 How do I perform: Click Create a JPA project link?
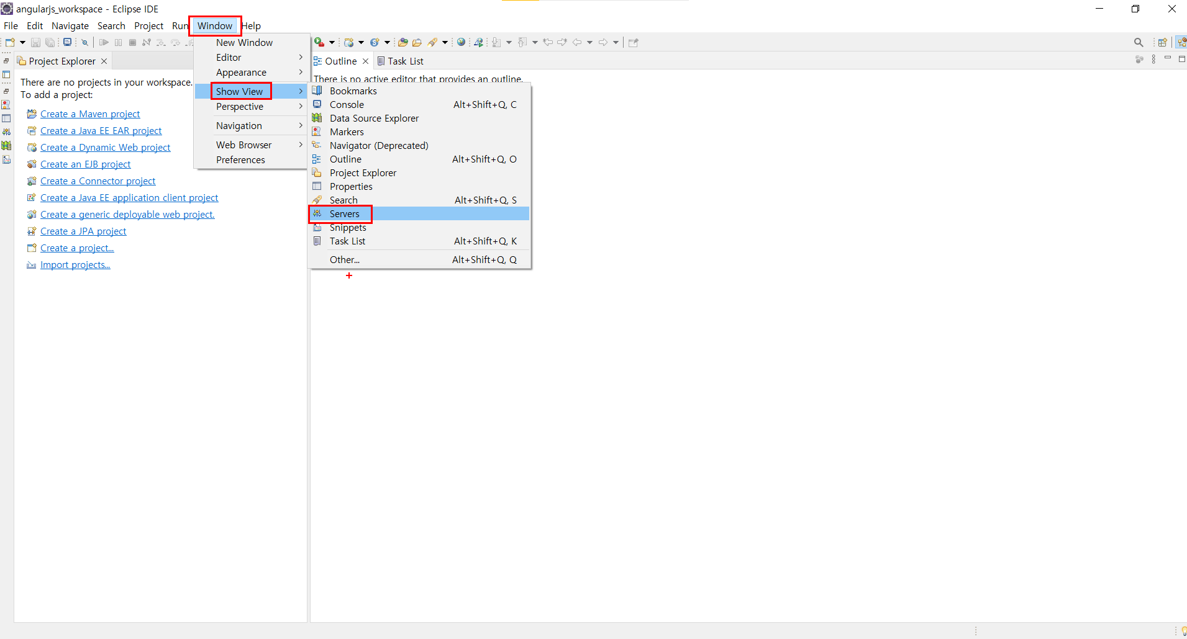click(83, 231)
